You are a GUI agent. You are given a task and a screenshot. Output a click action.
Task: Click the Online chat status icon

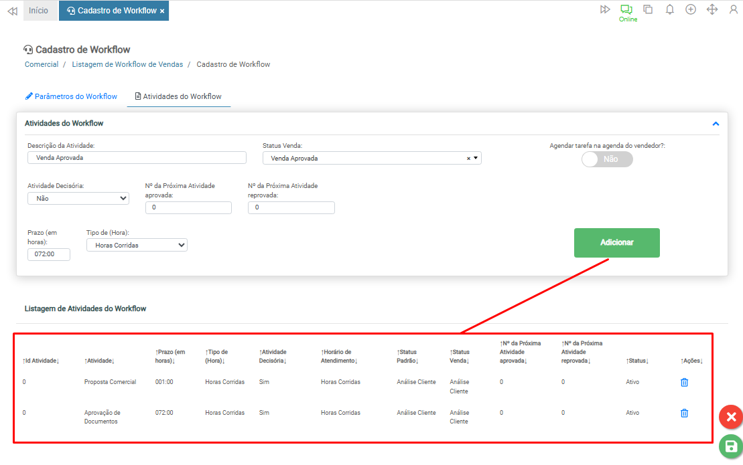[x=626, y=9]
